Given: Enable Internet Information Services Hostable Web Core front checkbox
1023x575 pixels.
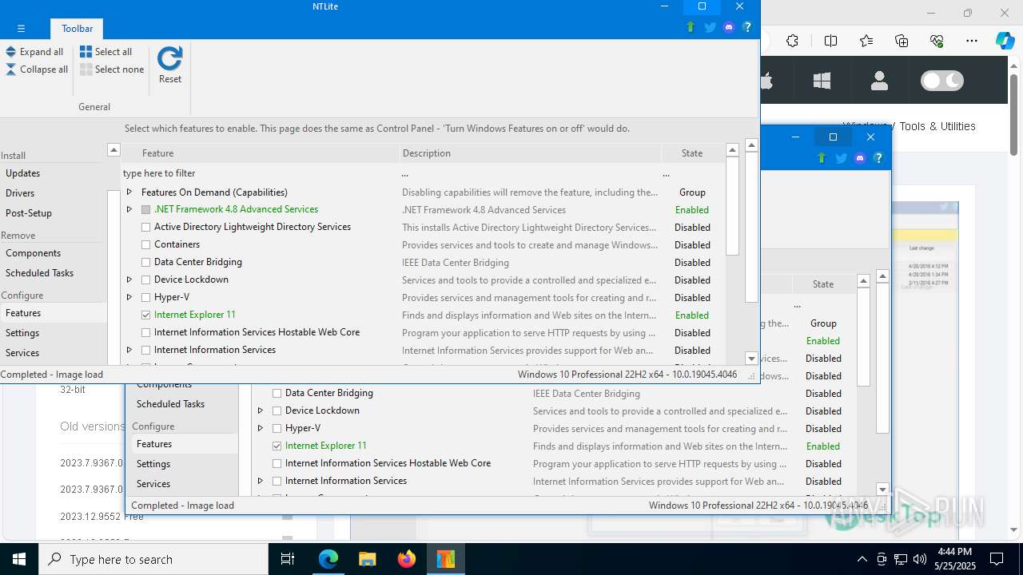Looking at the screenshot, I should [x=145, y=333].
